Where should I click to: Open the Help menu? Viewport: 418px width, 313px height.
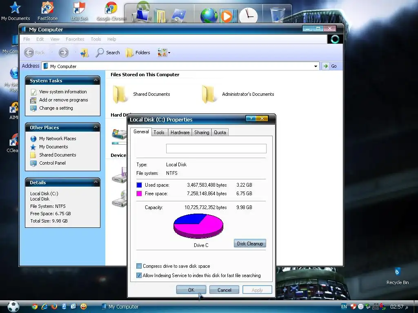(112, 39)
